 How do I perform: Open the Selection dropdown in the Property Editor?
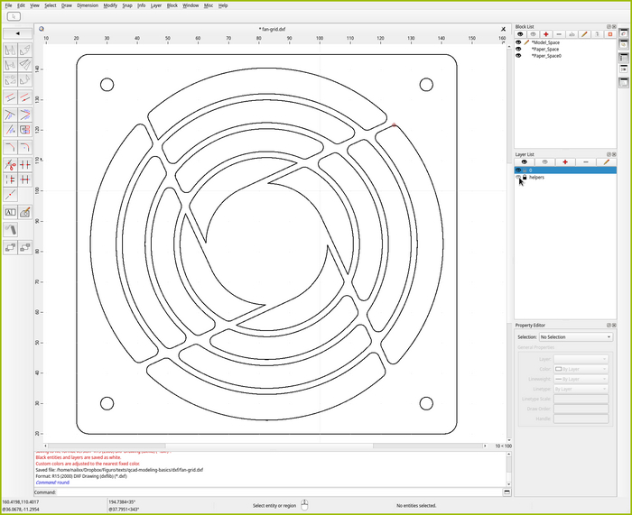point(575,337)
